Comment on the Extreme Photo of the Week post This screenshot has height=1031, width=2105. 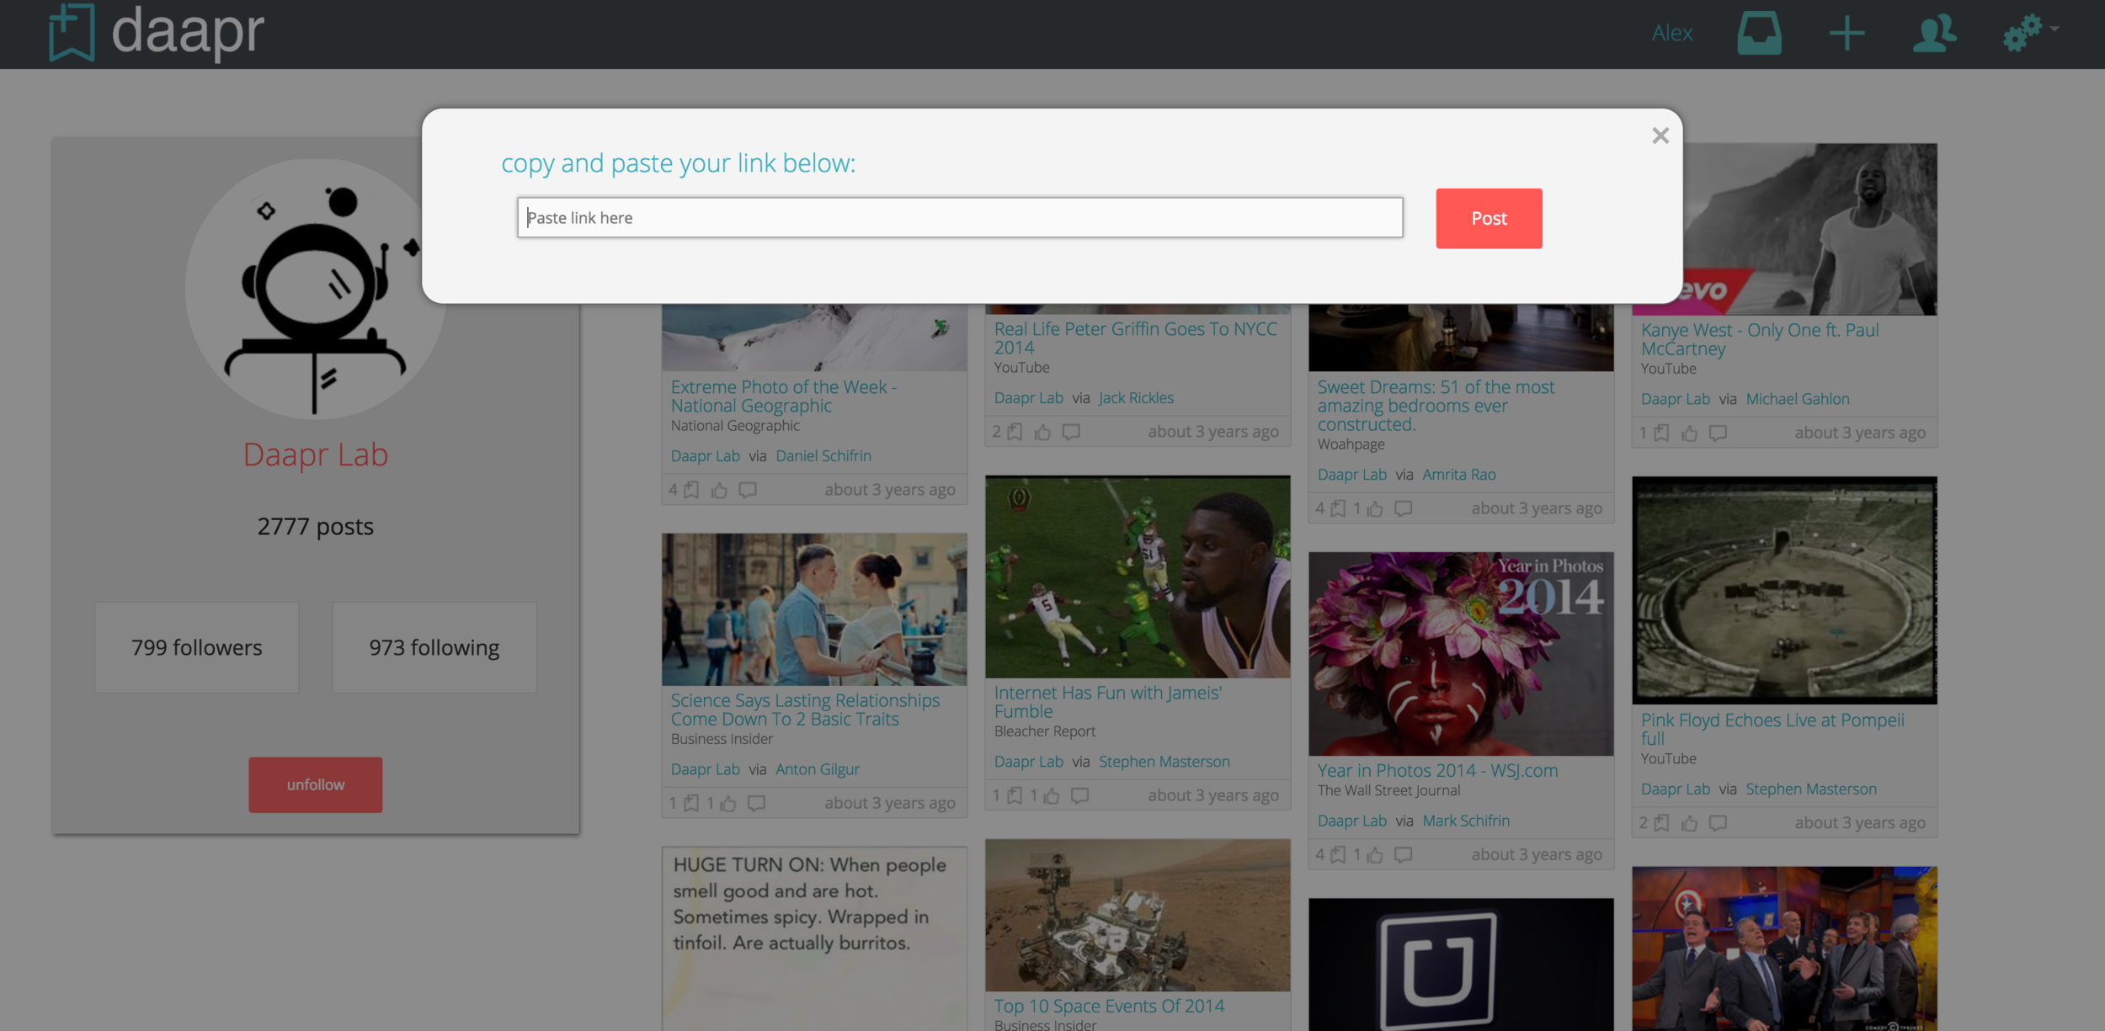pyautogui.click(x=748, y=490)
